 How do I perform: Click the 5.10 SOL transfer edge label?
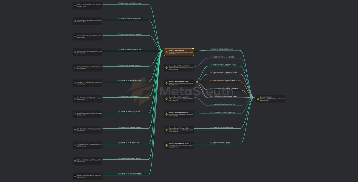[129, 112]
